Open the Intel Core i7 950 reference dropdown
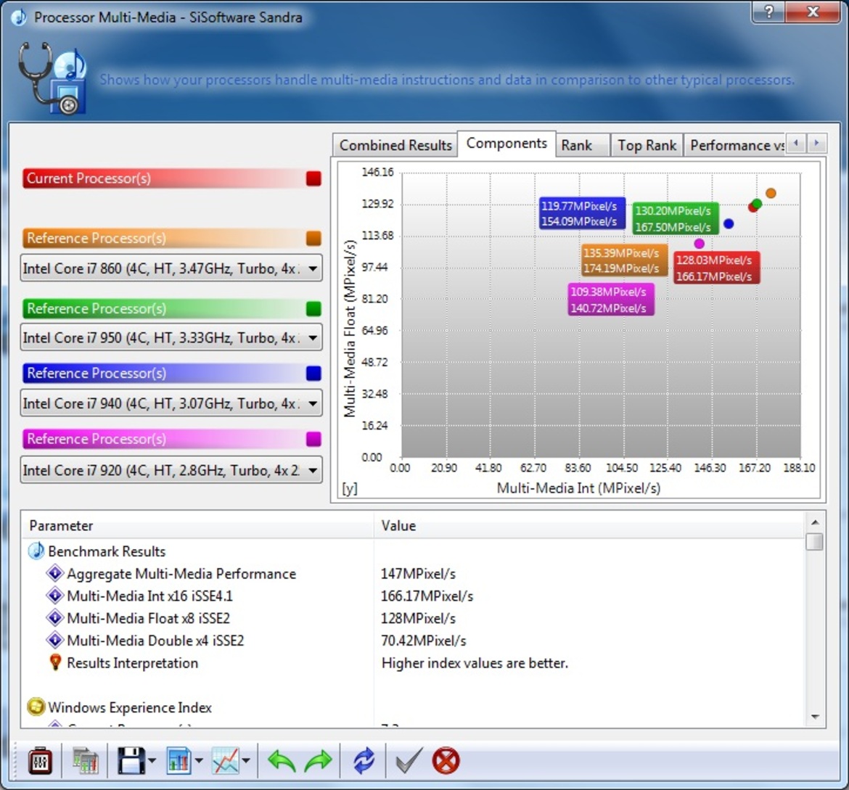This screenshot has width=849, height=790. [x=171, y=338]
